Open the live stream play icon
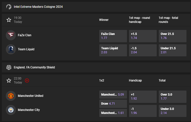This screenshot has height=122, width=191. 27,80
